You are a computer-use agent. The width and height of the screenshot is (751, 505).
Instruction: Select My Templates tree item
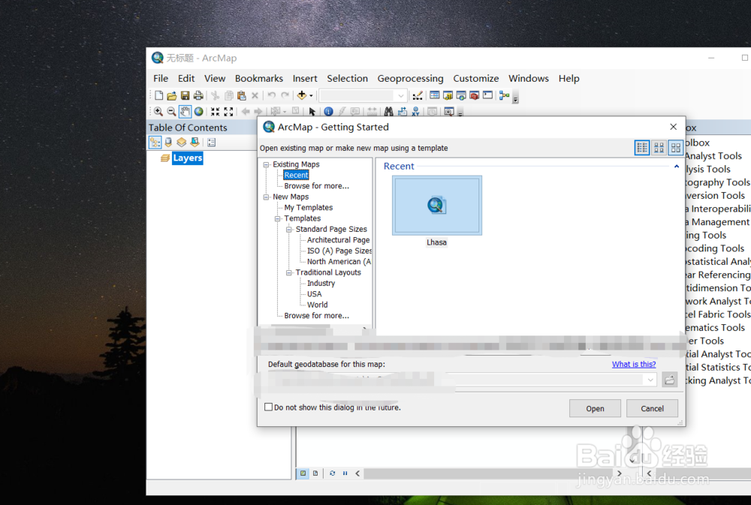click(309, 207)
